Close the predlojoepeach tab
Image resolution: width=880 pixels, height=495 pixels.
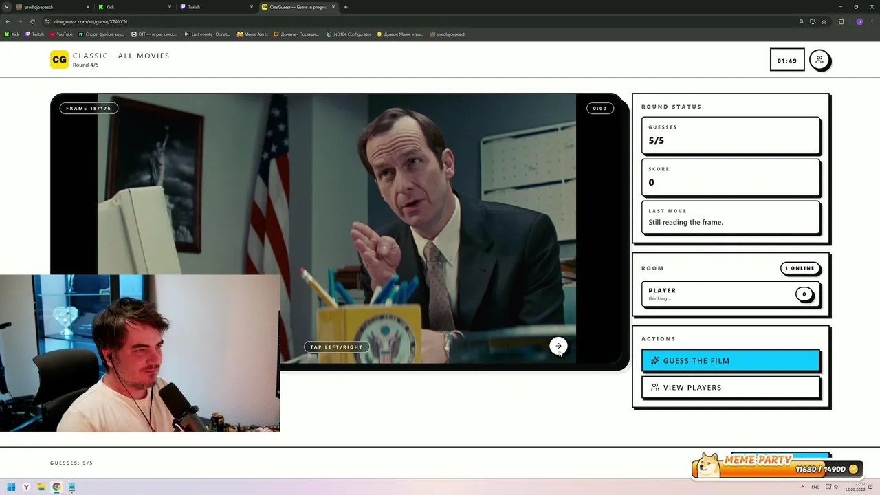click(87, 7)
